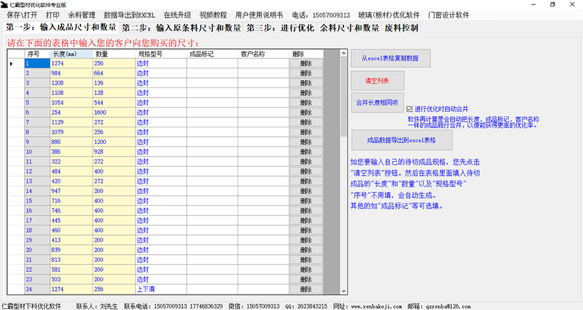Screen dimensions: 583x310
Task: Click the 从excel表格复制数据 button
Action: (390, 59)
